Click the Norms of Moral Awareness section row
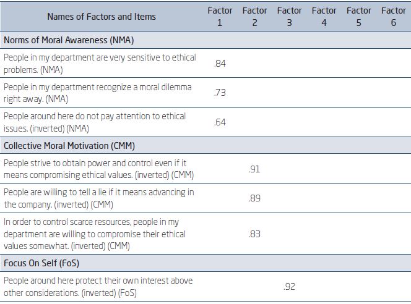 click(x=69, y=40)
